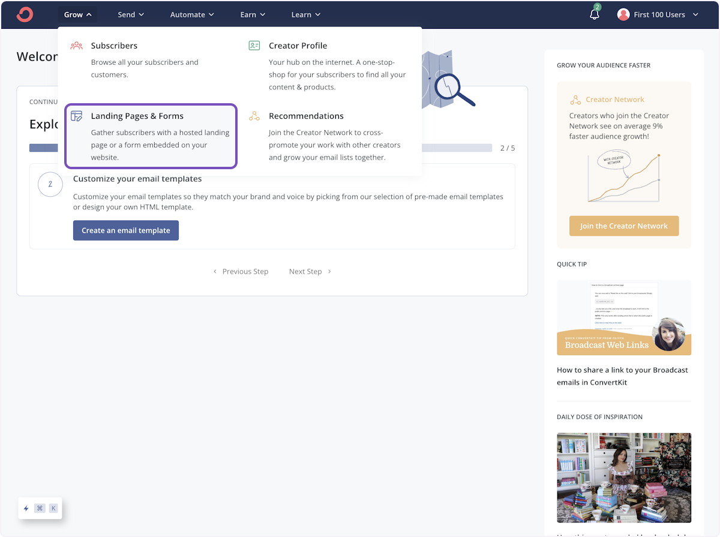Image resolution: width=720 pixels, height=537 pixels.
Task: Open the Send dropdown menu
Action: pos(130,14)
